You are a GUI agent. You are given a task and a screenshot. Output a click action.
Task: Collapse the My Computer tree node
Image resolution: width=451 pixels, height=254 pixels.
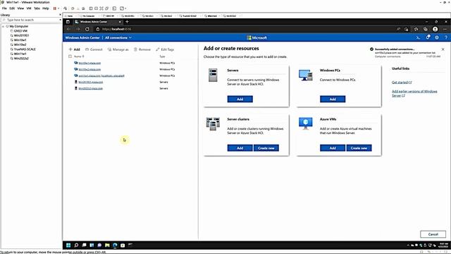point(3,26)
